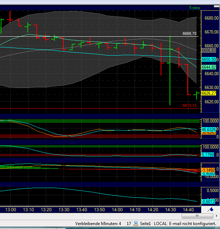Click the 13:00 time axis label
This screenshot has height=229, width=220.
(11, 210)
